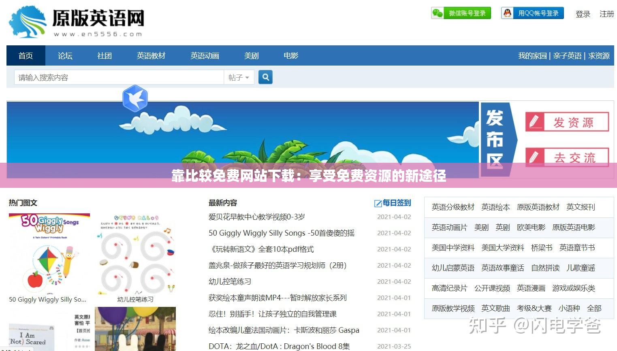Open post 获奖绘本童声朗读MP4
617x351 pixels.
(278, 298)
